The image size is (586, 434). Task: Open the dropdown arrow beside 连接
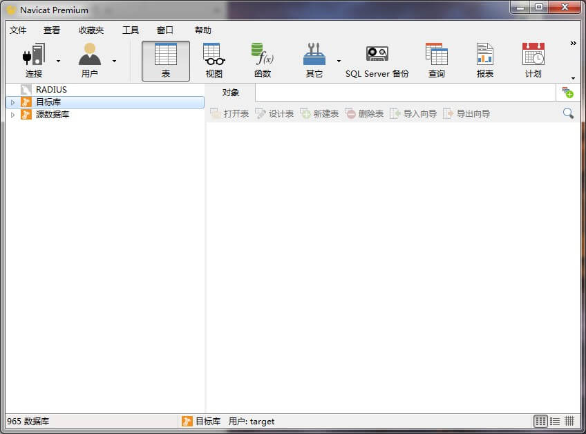[58, 61]
